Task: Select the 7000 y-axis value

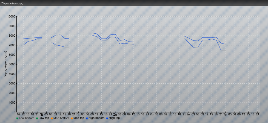Action: tap(12, 45)
